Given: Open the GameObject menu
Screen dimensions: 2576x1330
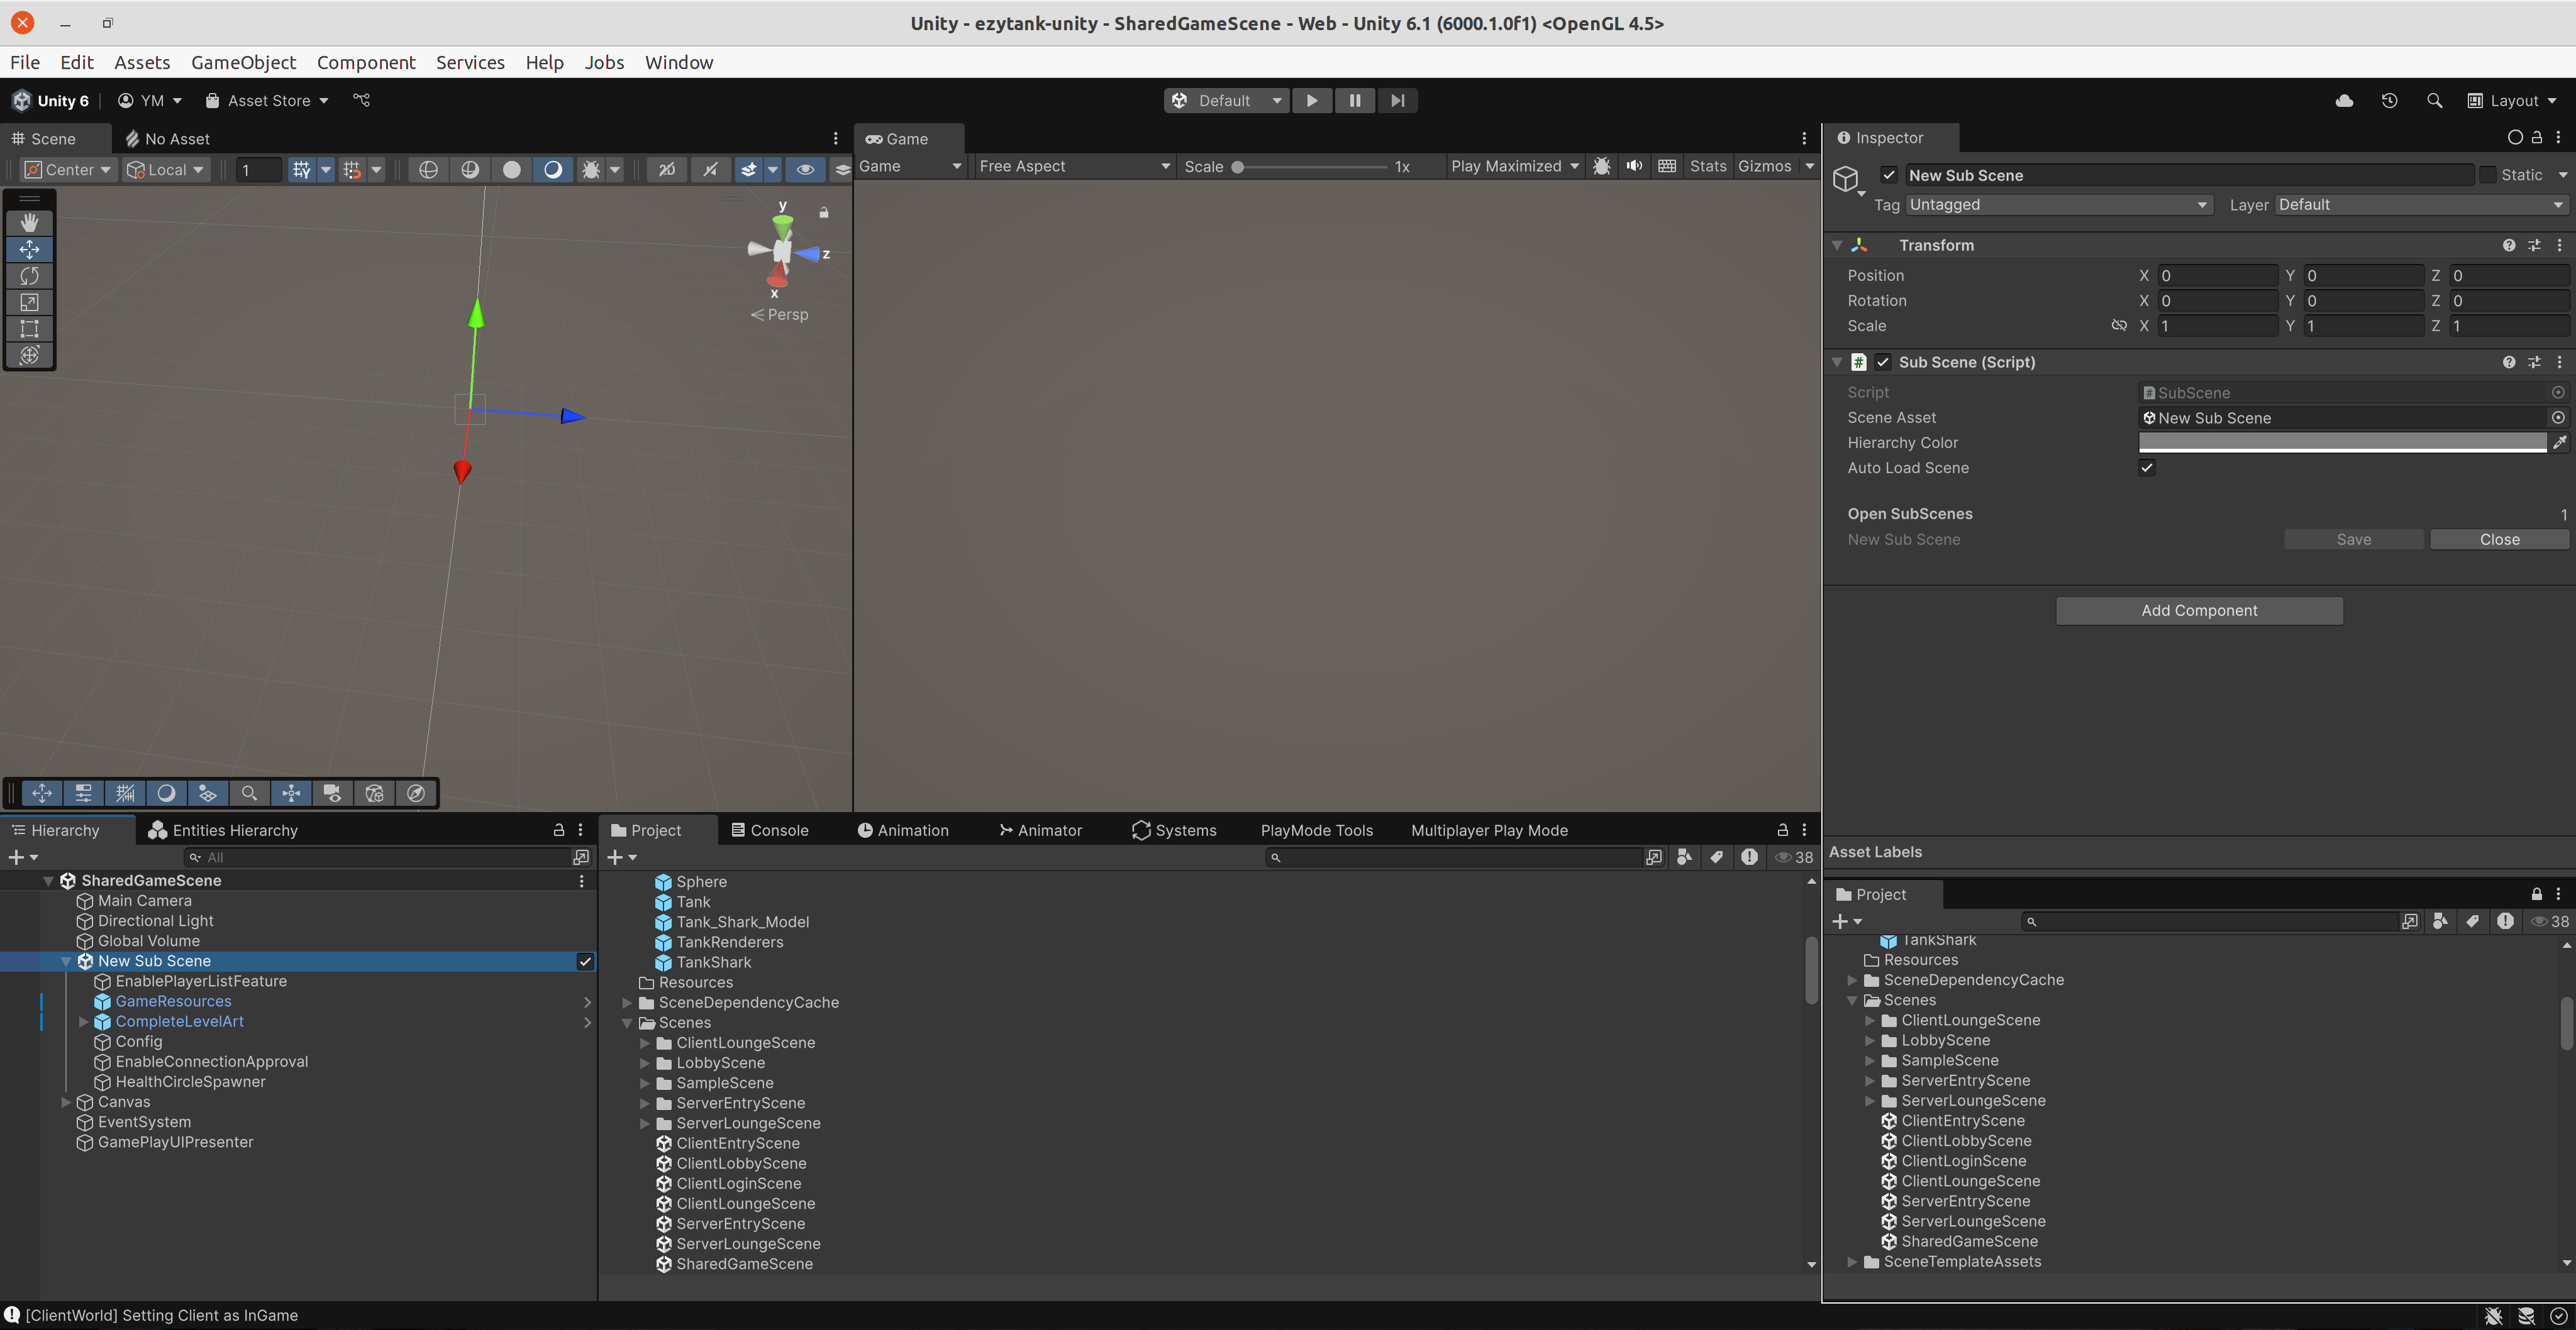Looking at the screenshot, I should tap(243, 62).
